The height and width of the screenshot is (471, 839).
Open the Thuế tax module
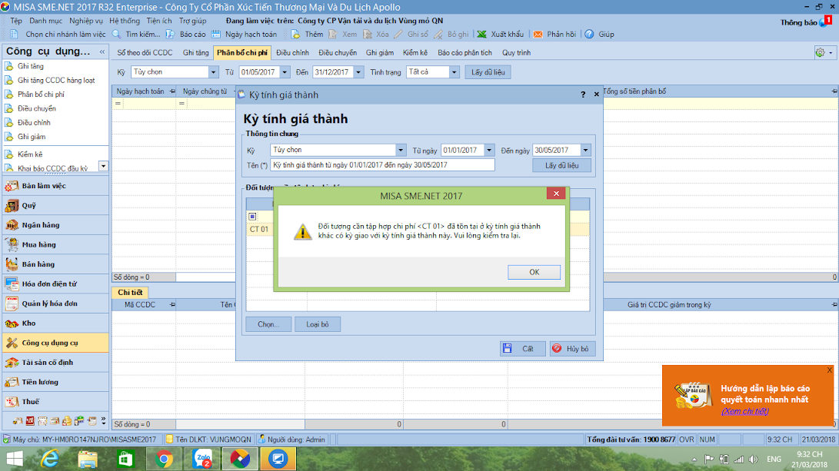(55, 402)
